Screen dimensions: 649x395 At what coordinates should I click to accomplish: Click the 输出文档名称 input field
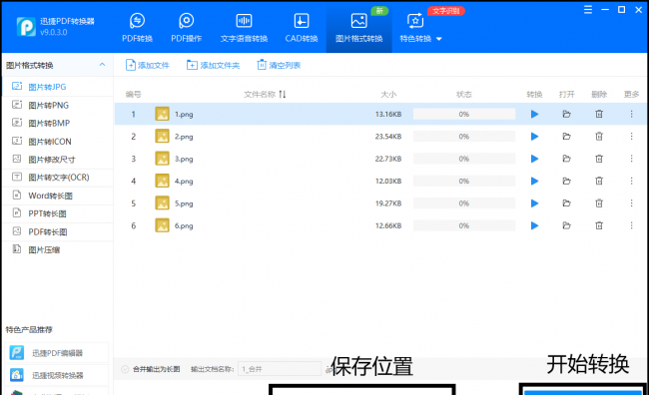[280, 369]
